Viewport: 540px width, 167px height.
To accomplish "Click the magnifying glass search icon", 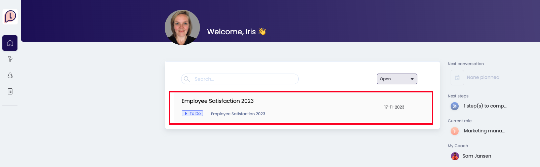I will pos(187,79).
